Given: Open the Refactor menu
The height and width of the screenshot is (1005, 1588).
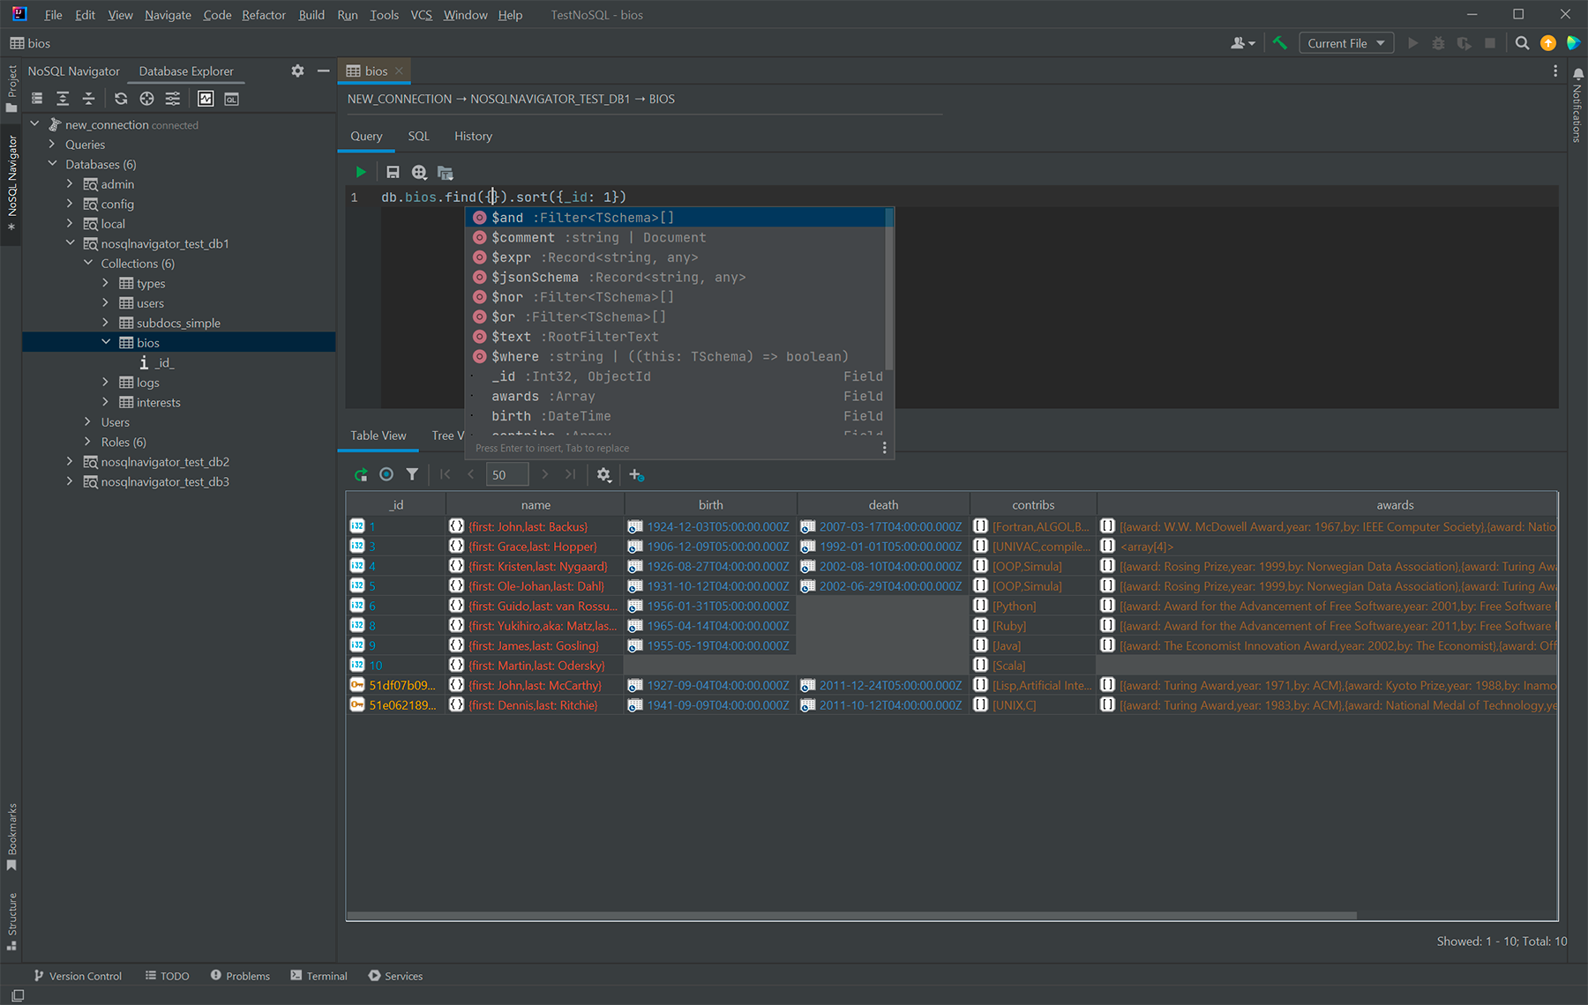Looking at the screenshot, I should pos(264,15).
